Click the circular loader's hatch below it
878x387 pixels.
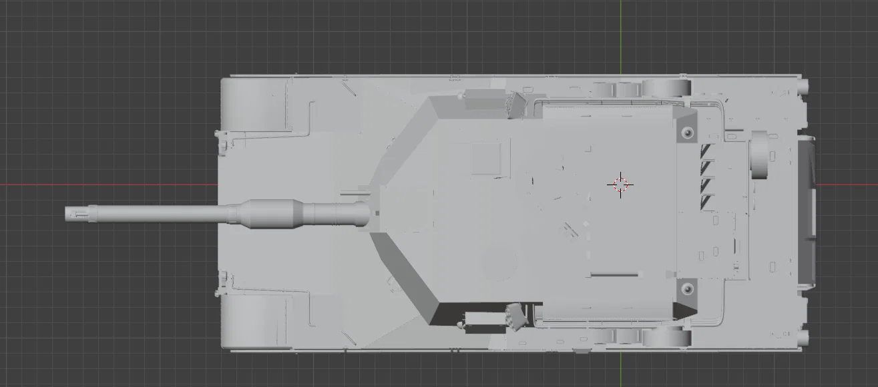497,256
